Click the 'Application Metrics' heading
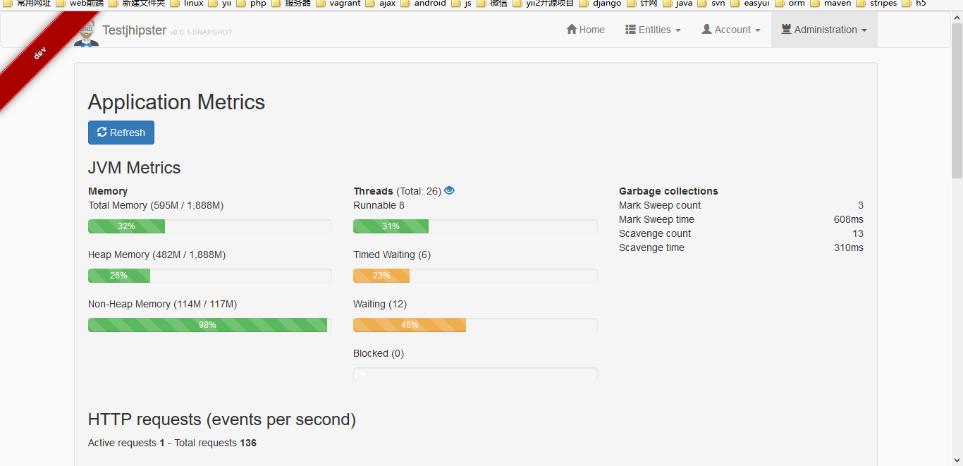 [x=176, y=102]
